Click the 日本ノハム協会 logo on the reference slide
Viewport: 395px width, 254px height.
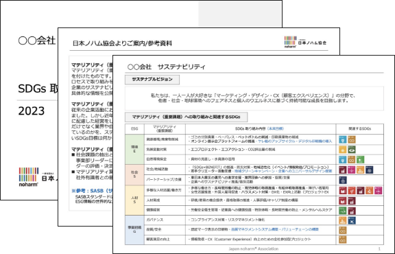305,42
